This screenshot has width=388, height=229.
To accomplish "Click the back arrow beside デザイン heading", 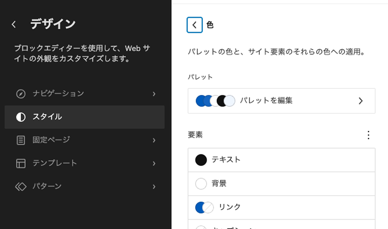I will pos(14,24).
